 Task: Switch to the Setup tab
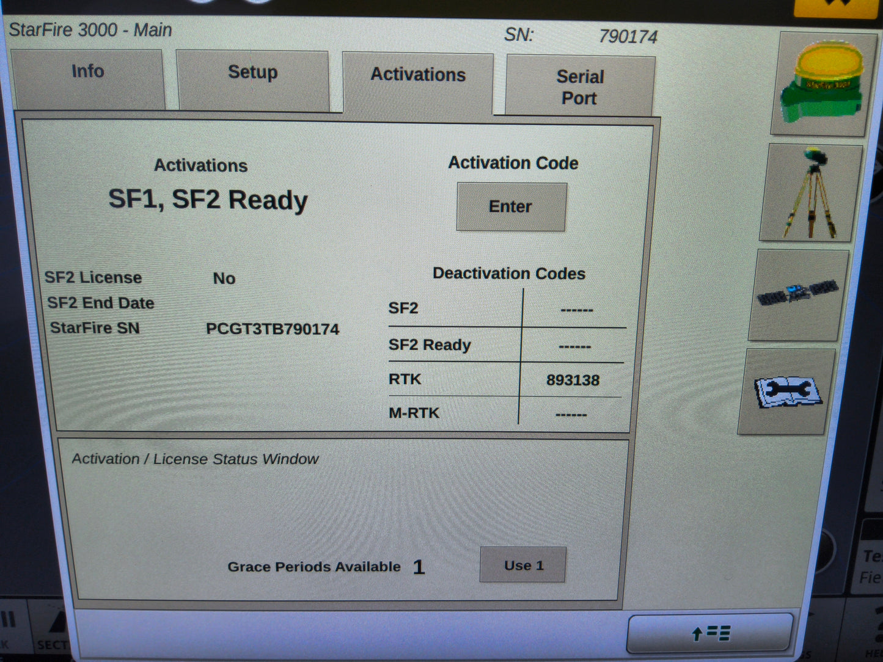coord(253,80)
